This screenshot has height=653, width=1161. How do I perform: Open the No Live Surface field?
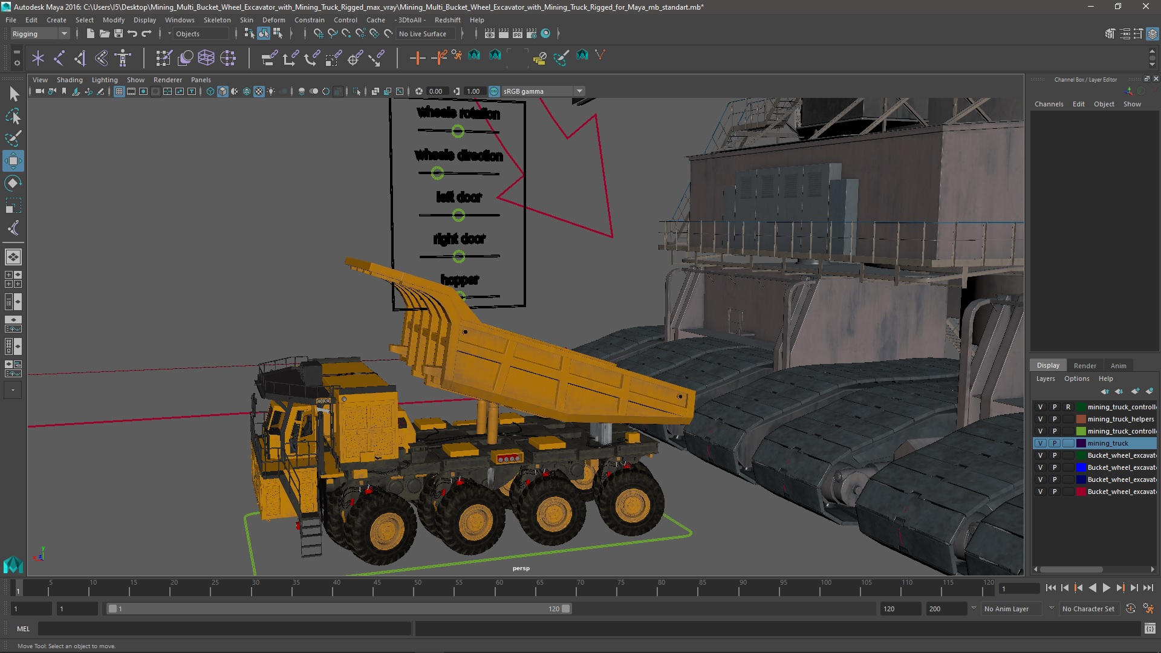coord(425,34)
